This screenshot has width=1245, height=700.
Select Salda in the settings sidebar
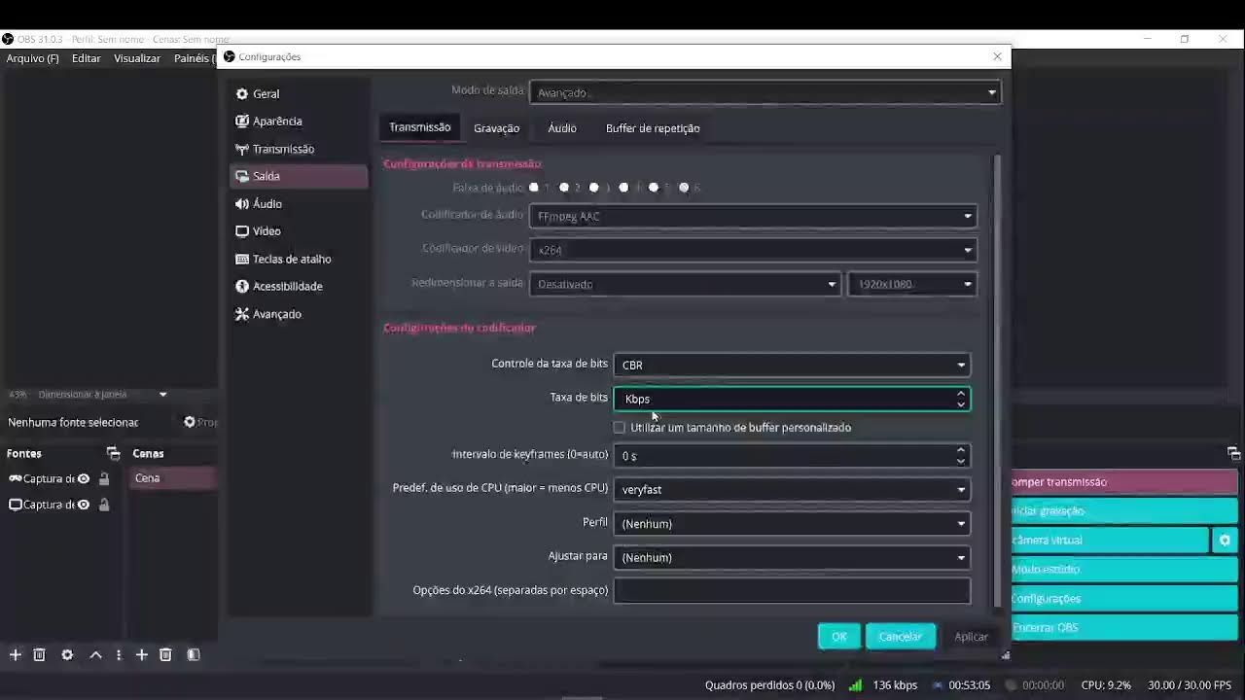pyautogui.click(x=299, y=176)
